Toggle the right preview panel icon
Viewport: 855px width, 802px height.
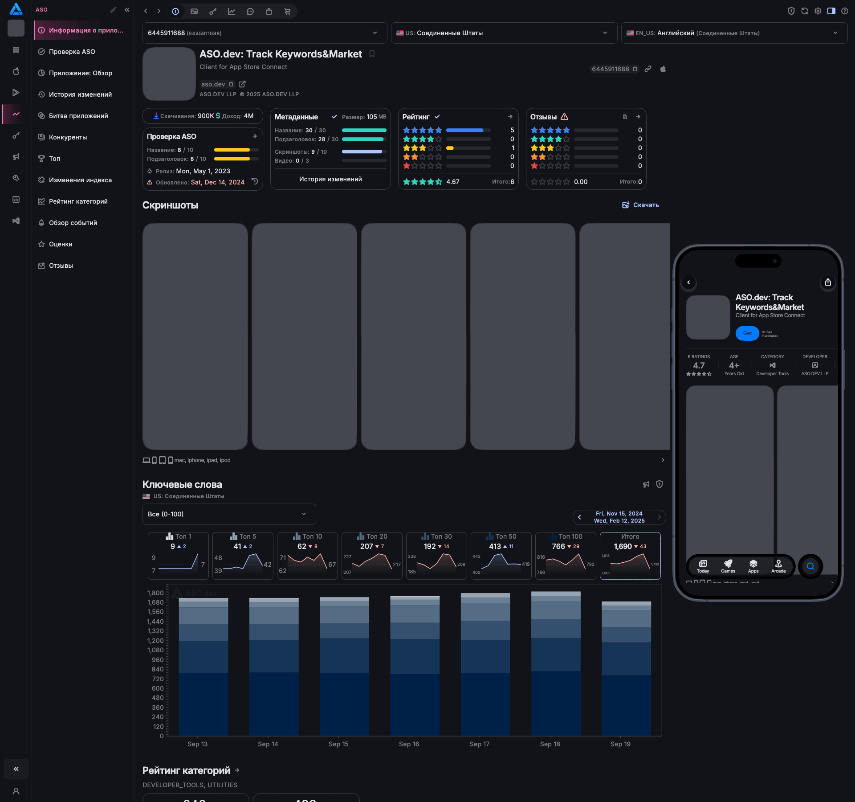831,11
